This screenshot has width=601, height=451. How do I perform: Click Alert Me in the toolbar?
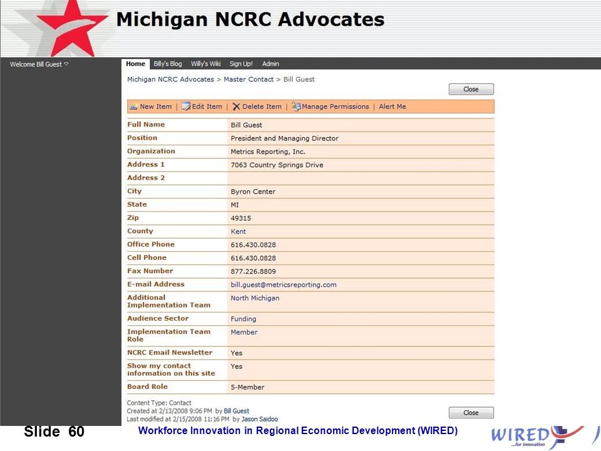point(393,106)
